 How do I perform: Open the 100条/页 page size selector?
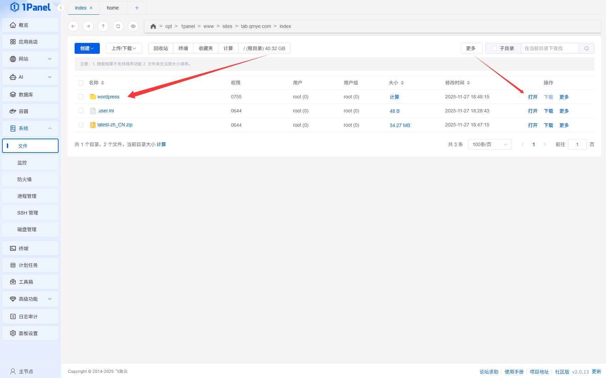(490, 144)
